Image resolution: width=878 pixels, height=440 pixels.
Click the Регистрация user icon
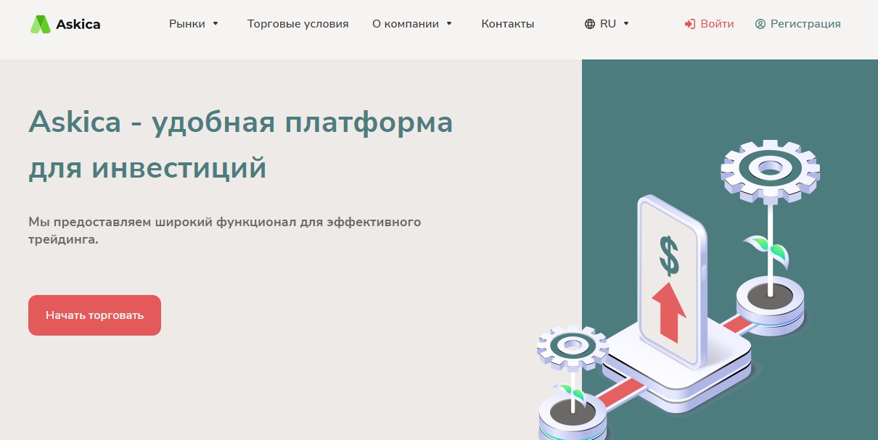[760, 24]
